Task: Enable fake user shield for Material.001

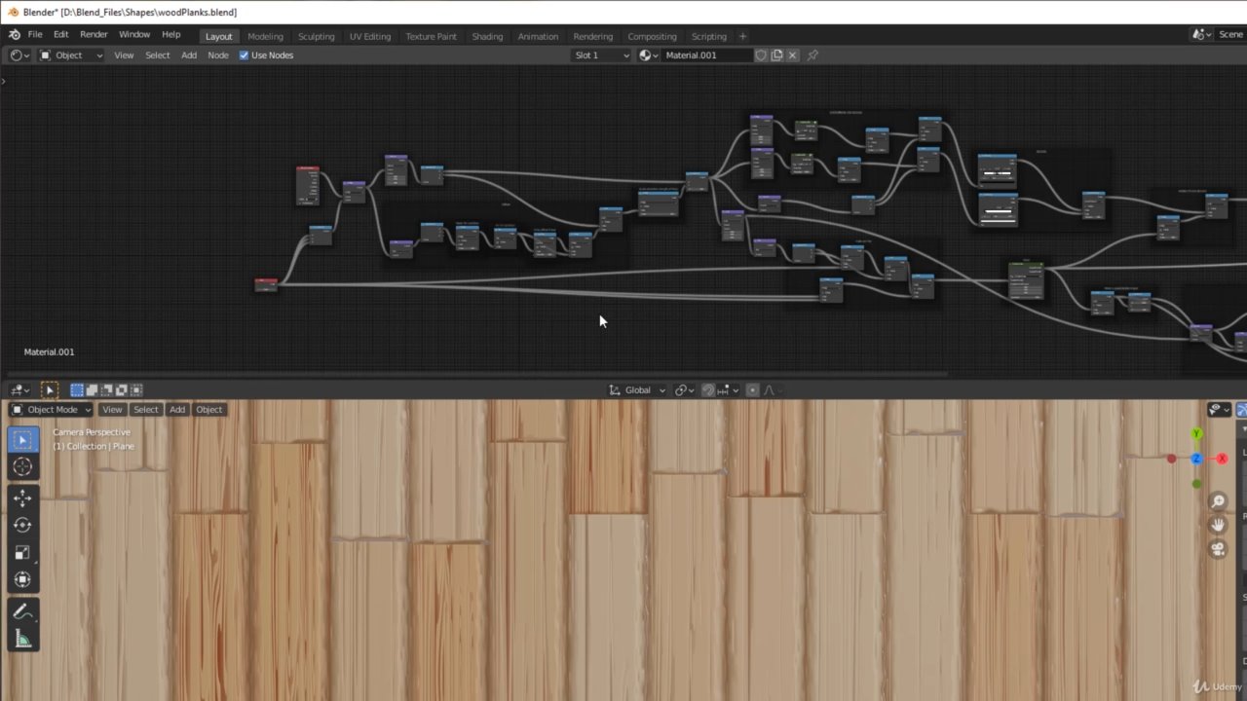Action: tap(761, 55)
